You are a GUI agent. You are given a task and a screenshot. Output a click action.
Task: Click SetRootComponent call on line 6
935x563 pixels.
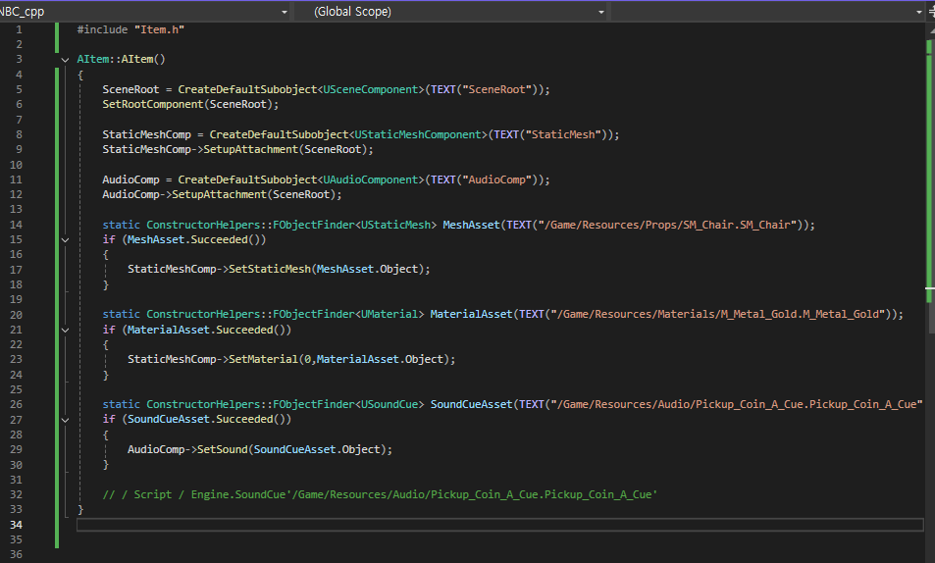pos(153,104)
